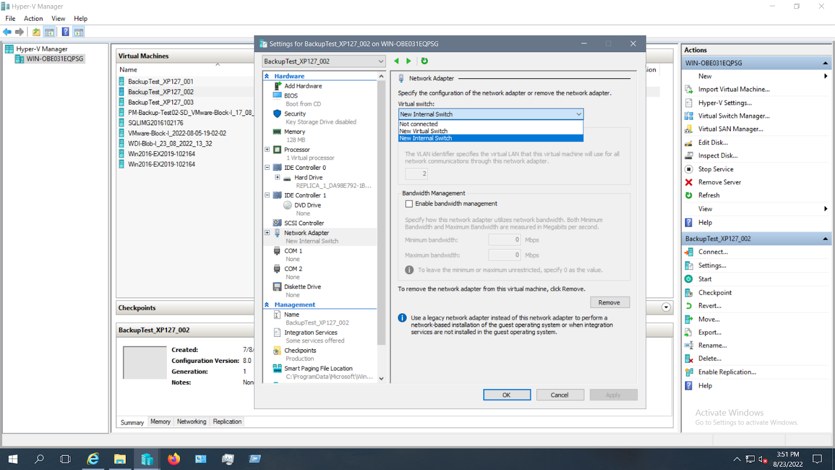This screenshot has width=835, height=470.
Task: Select Add Hardware in the hardware list
Action: pos(303,86)
